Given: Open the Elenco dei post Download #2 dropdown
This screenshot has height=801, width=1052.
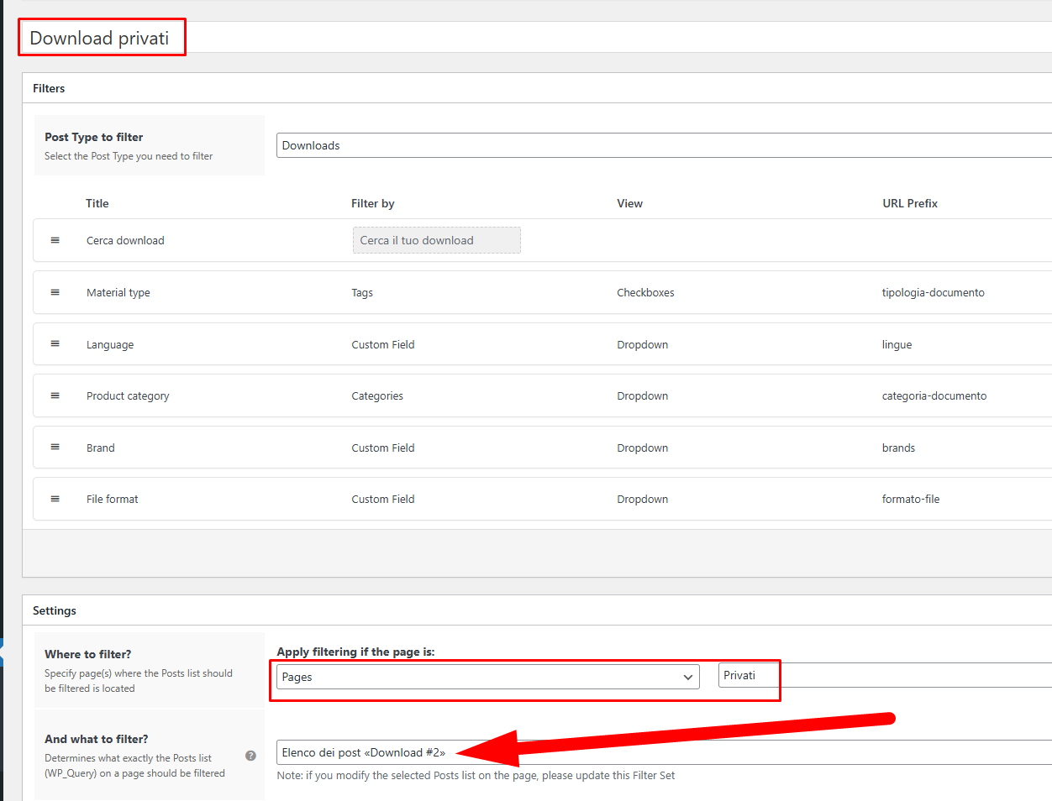Looking at the screenshot, I should (664, 752).
